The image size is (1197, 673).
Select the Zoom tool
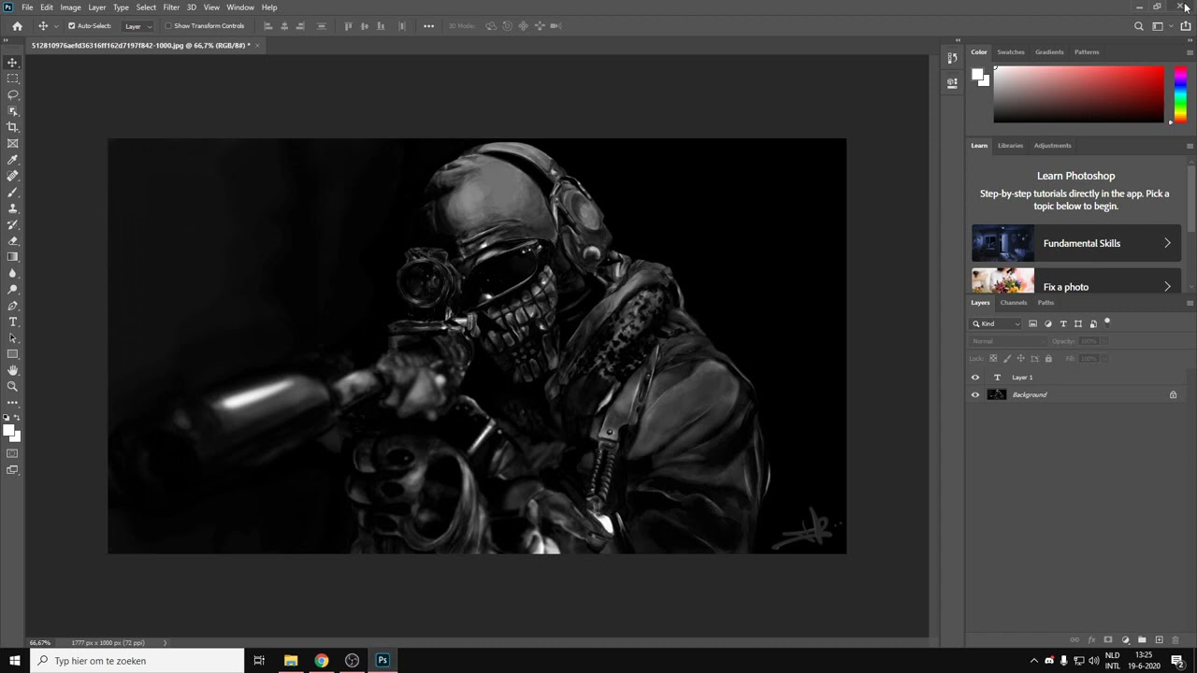click(x=13, y=386)
